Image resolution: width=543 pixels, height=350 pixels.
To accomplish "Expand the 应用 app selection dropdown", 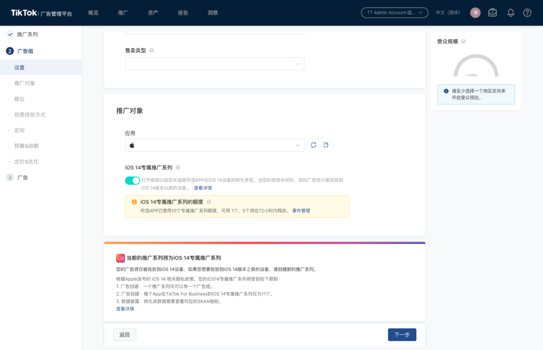I will coord(215,145).
